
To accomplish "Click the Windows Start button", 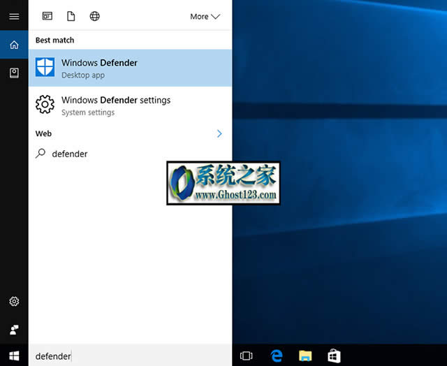I will 14,356.
